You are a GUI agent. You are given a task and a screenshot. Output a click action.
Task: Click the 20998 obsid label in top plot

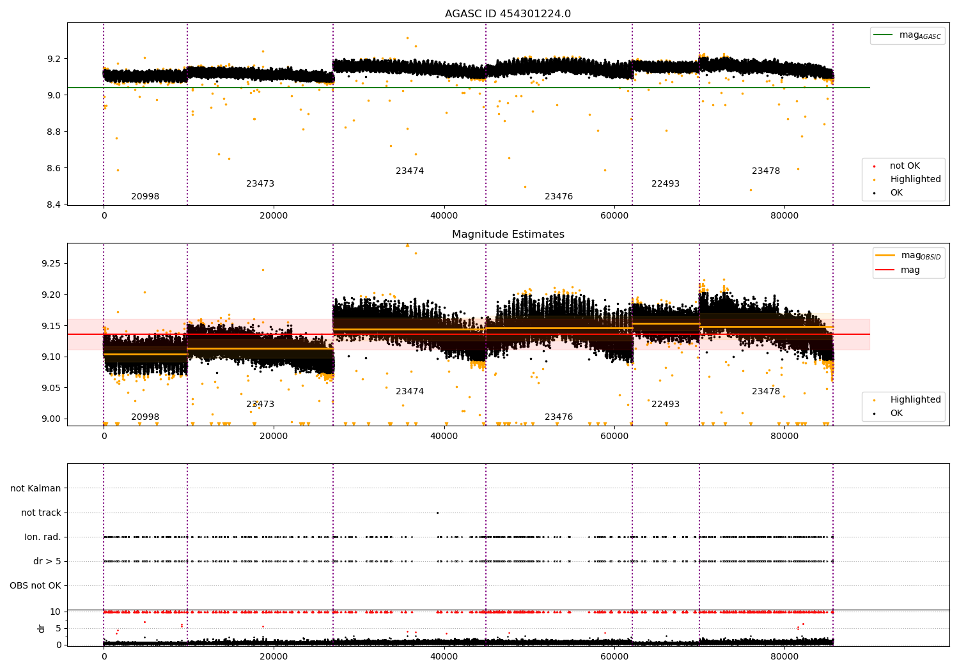click(145, 197)
